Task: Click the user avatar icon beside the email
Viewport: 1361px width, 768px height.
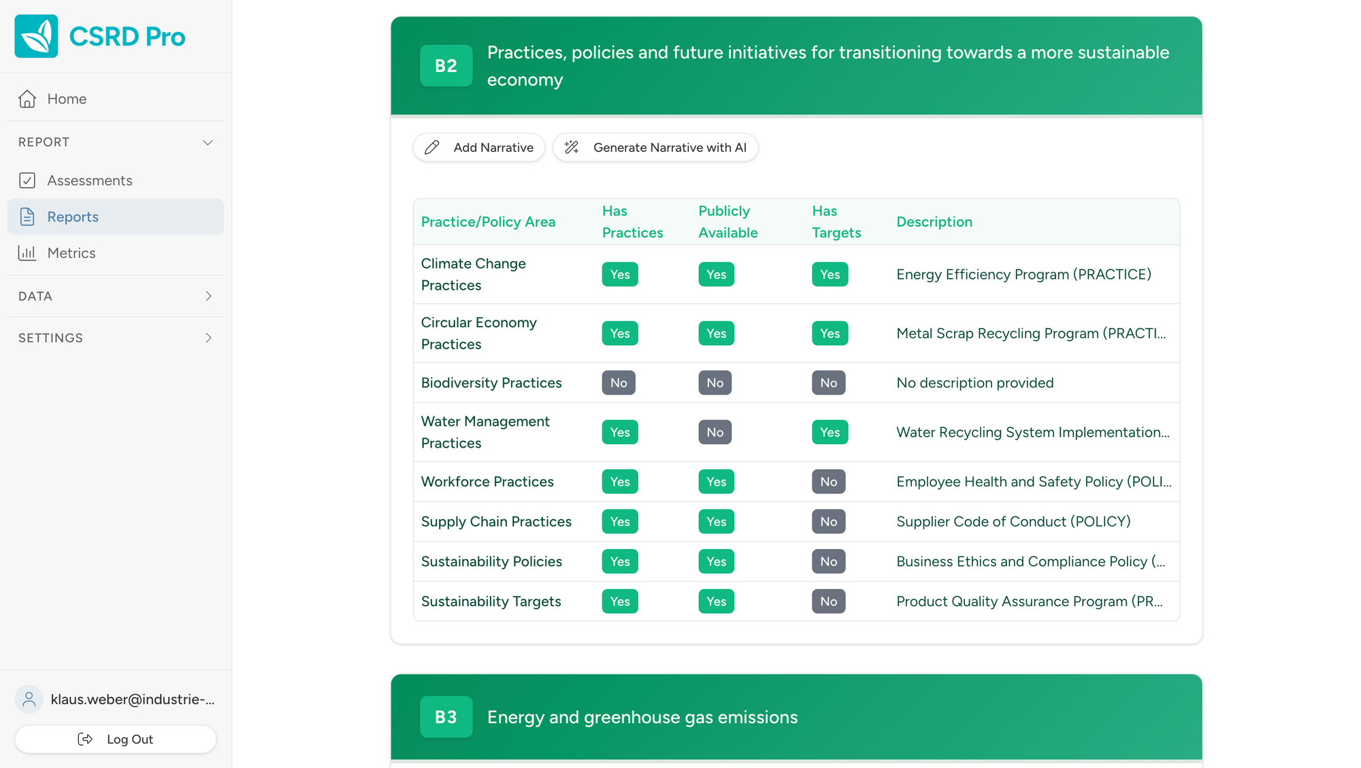Action: pos(29,699)
